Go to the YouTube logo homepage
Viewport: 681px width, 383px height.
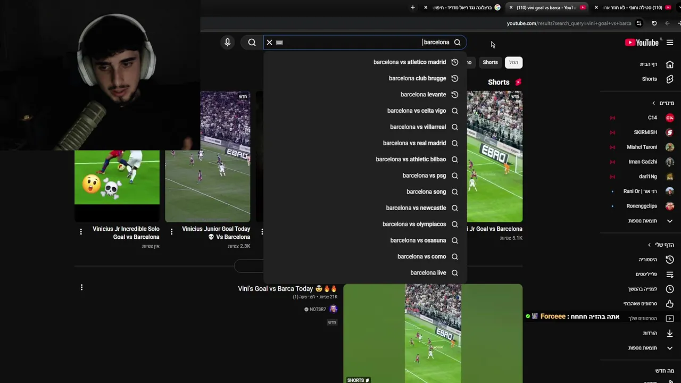[642, 43]
